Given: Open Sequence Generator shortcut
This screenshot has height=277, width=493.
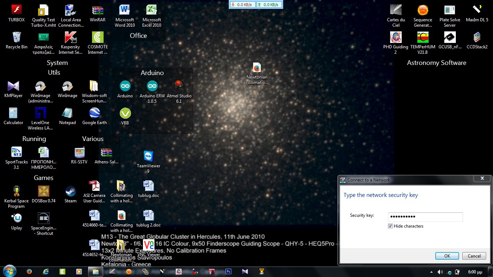Looking at the screenshot, I should (x=423, y=16).
